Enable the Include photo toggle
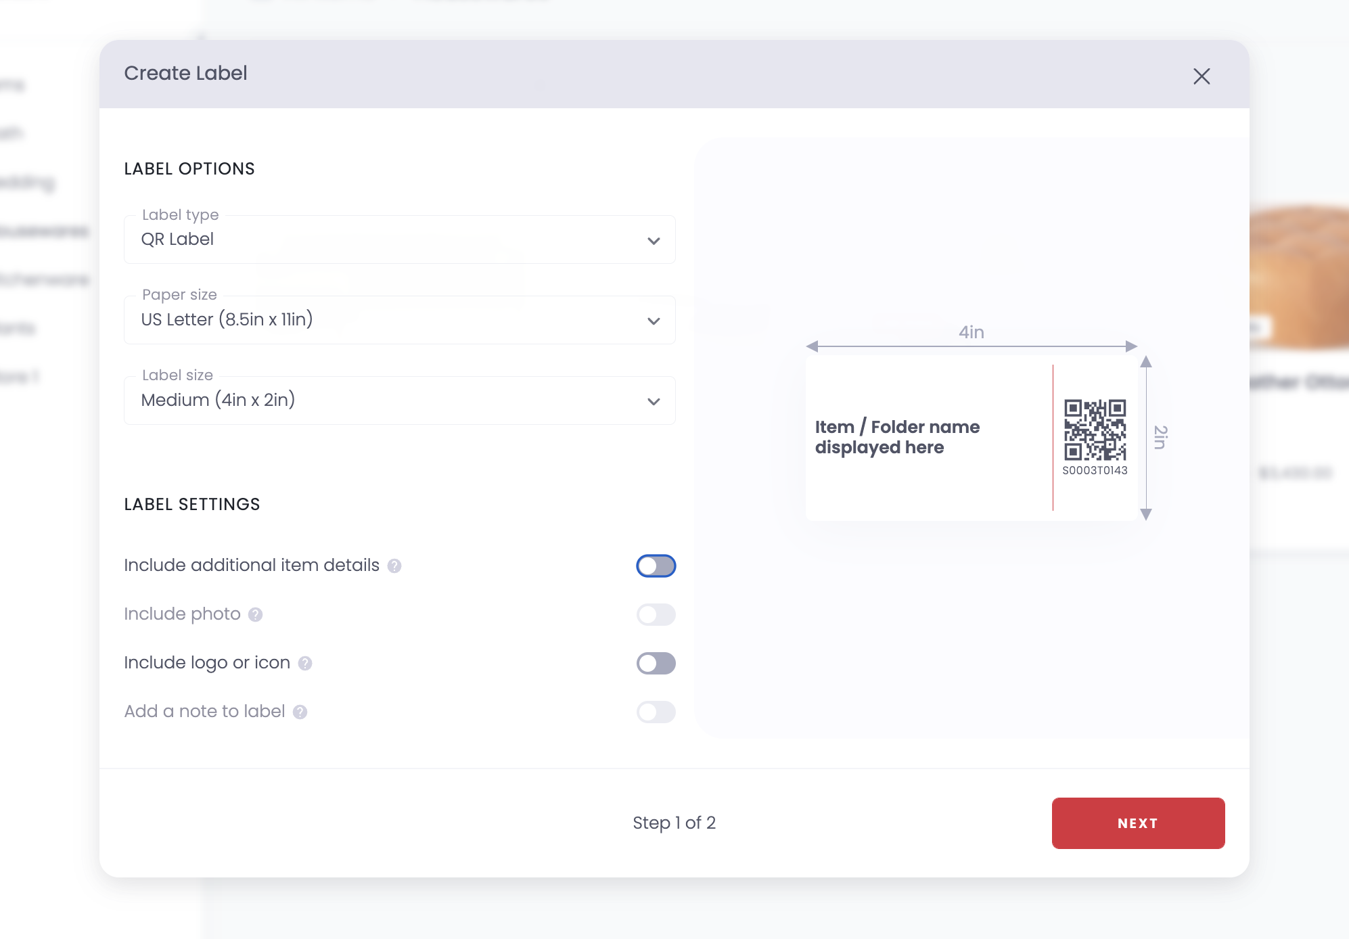The image size is (1349, 939). click(655, 614)
